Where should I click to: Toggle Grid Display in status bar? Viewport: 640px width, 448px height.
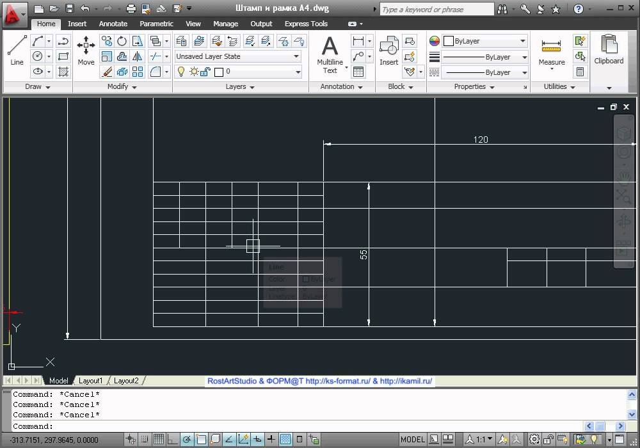pos(157,440)
